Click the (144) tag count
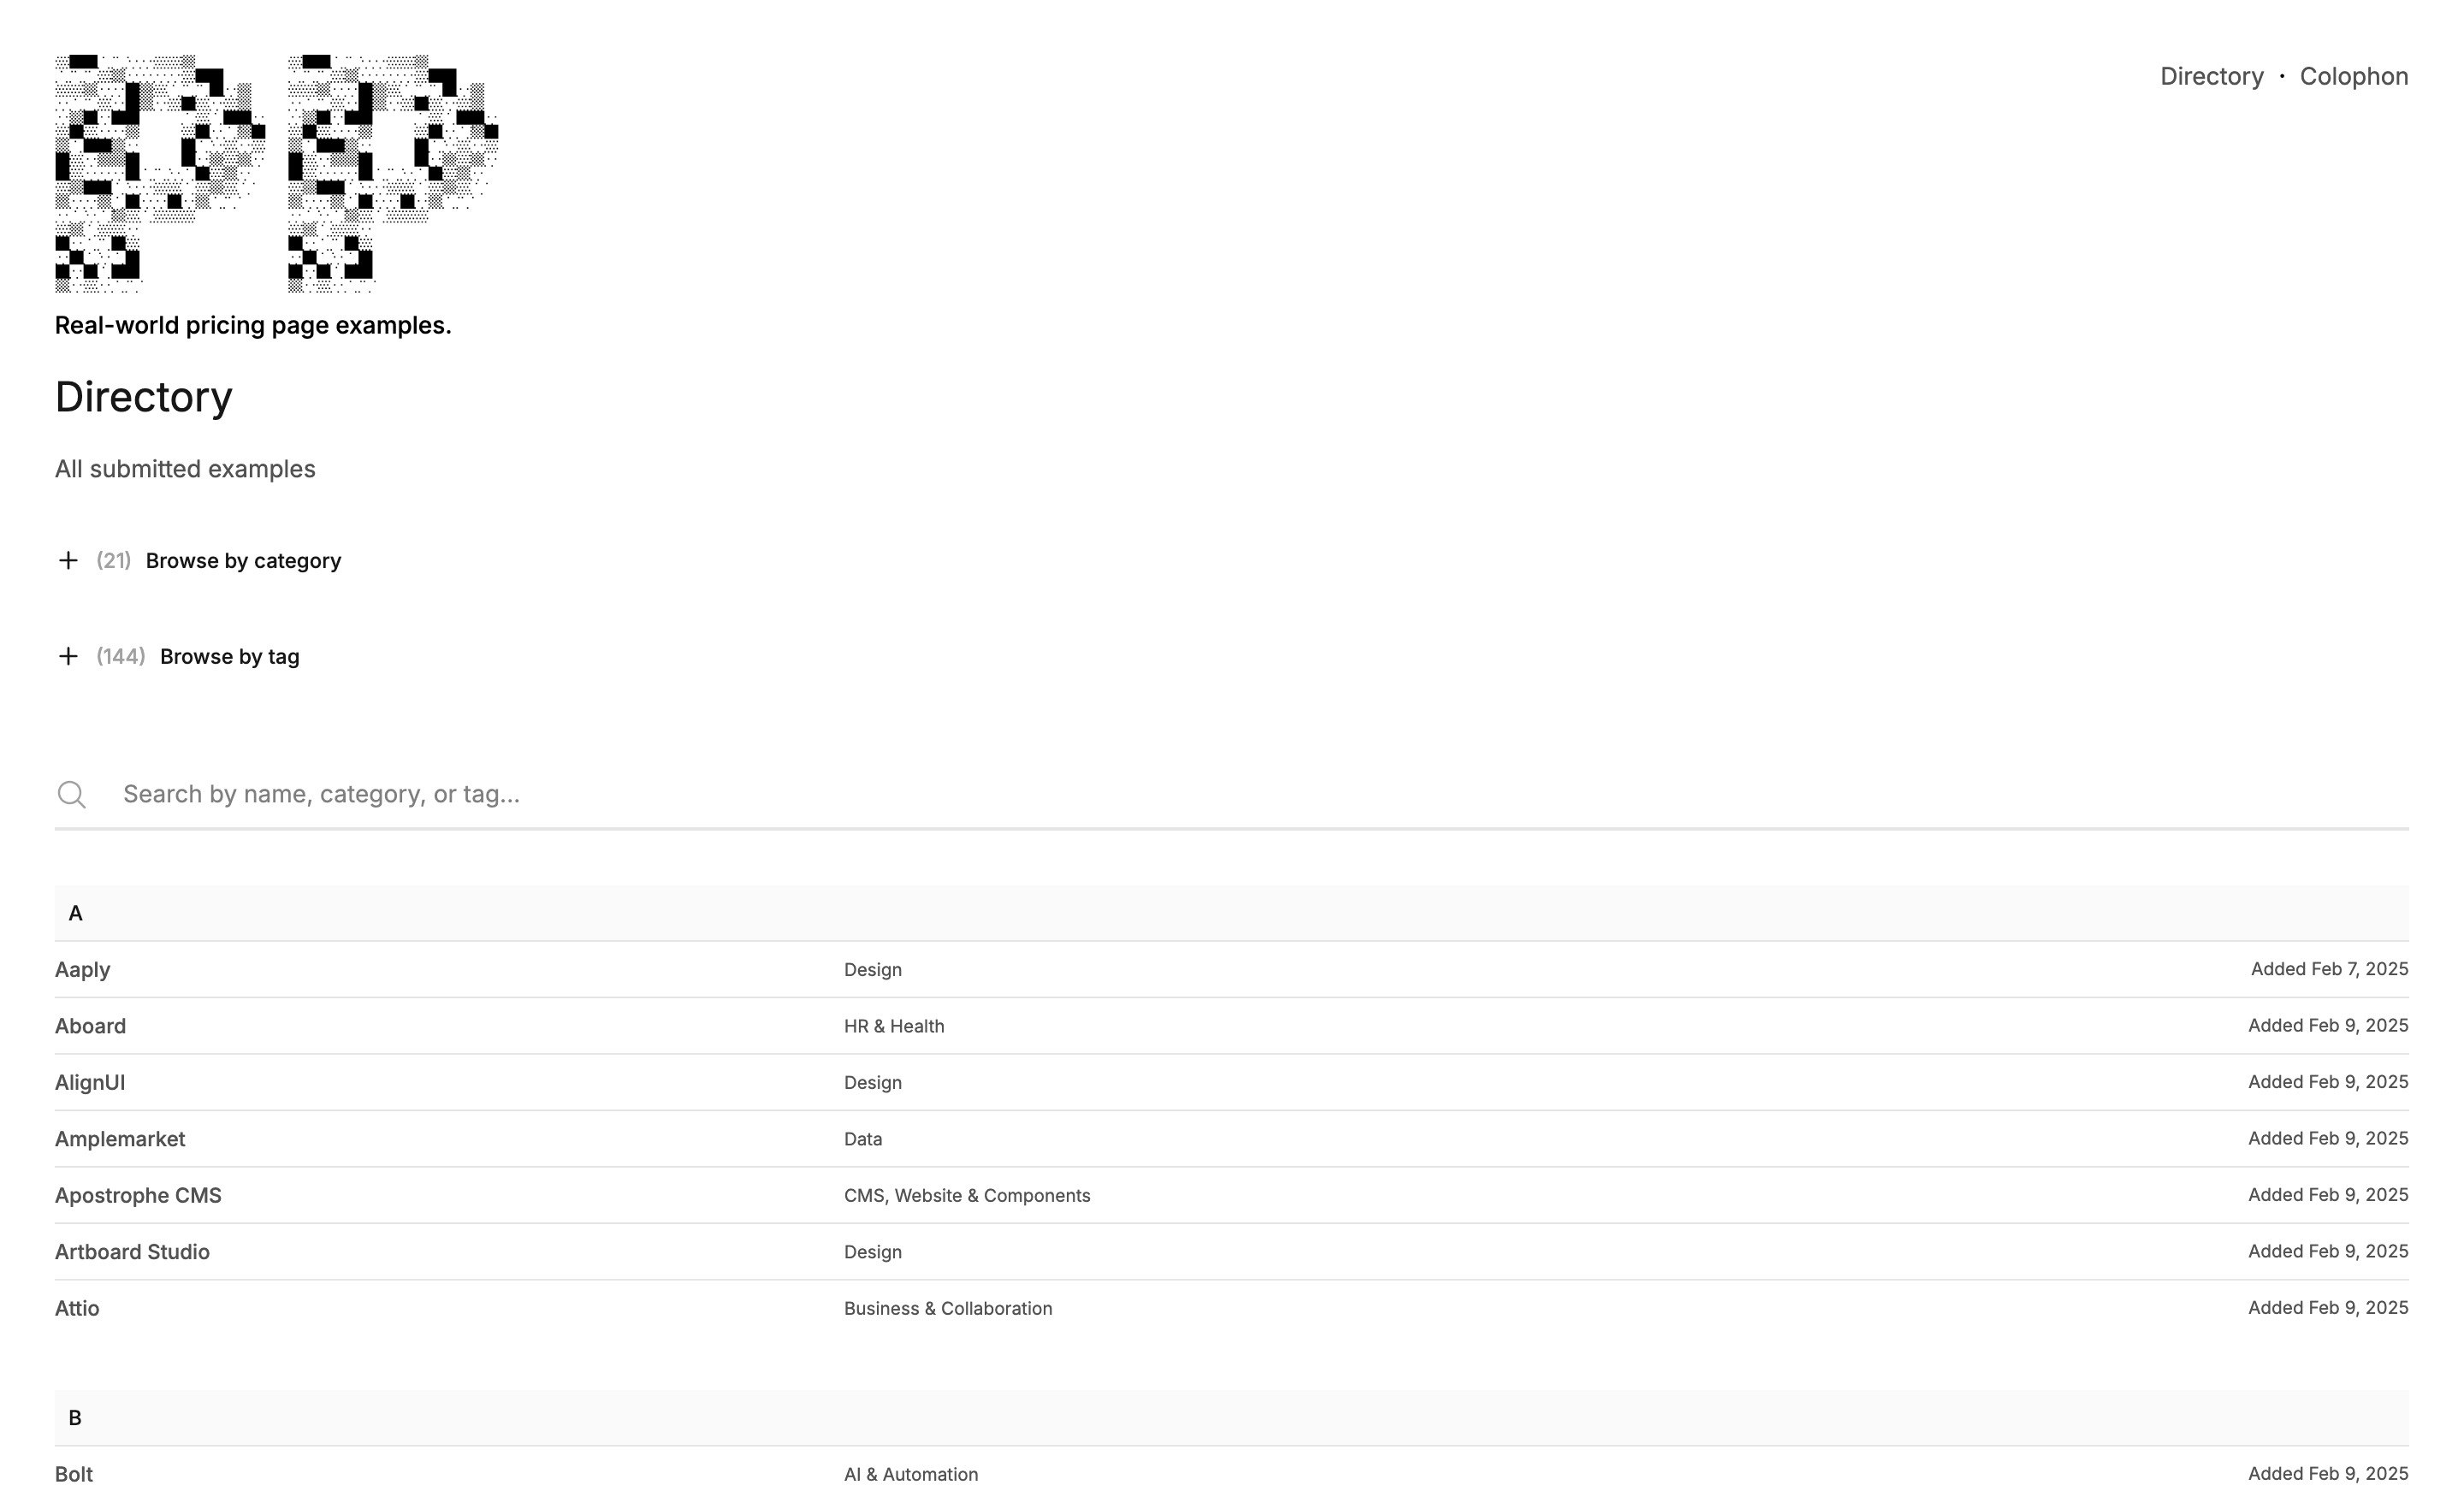The image size is (2464, 1497). 120,657
